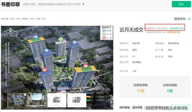The height and width of the screenshot is (112, 192).
Task: Click green building marker 4
Action: 60,39
